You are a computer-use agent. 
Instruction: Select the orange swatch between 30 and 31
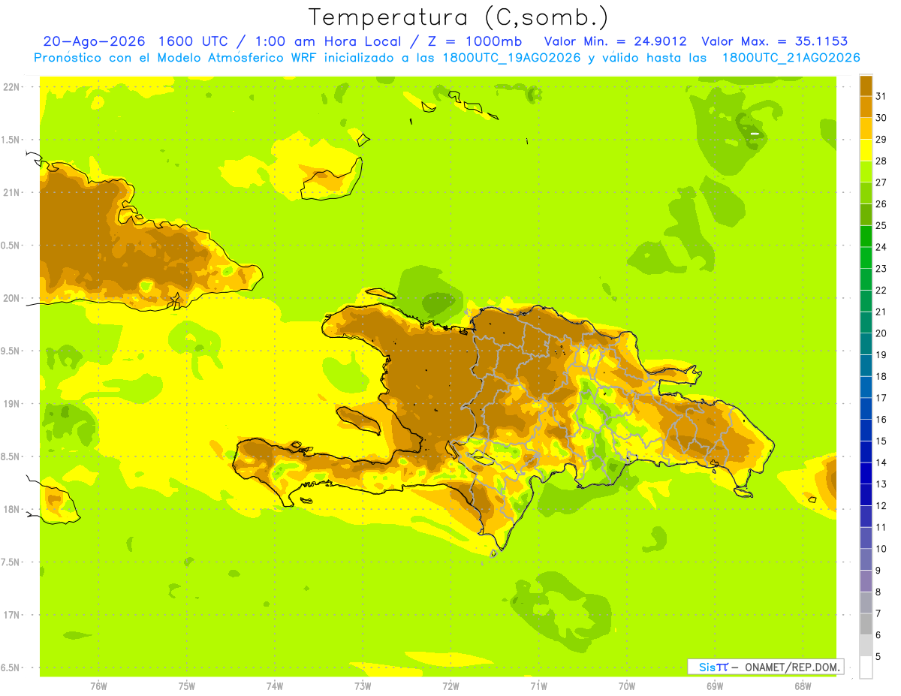pyautogui.click(x=866, y=107)
